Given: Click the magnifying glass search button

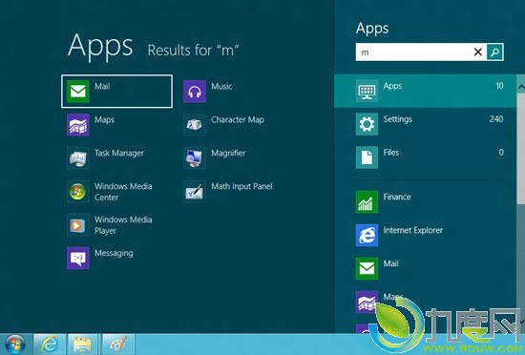Looking at the screenshot, I should (494, 52).
